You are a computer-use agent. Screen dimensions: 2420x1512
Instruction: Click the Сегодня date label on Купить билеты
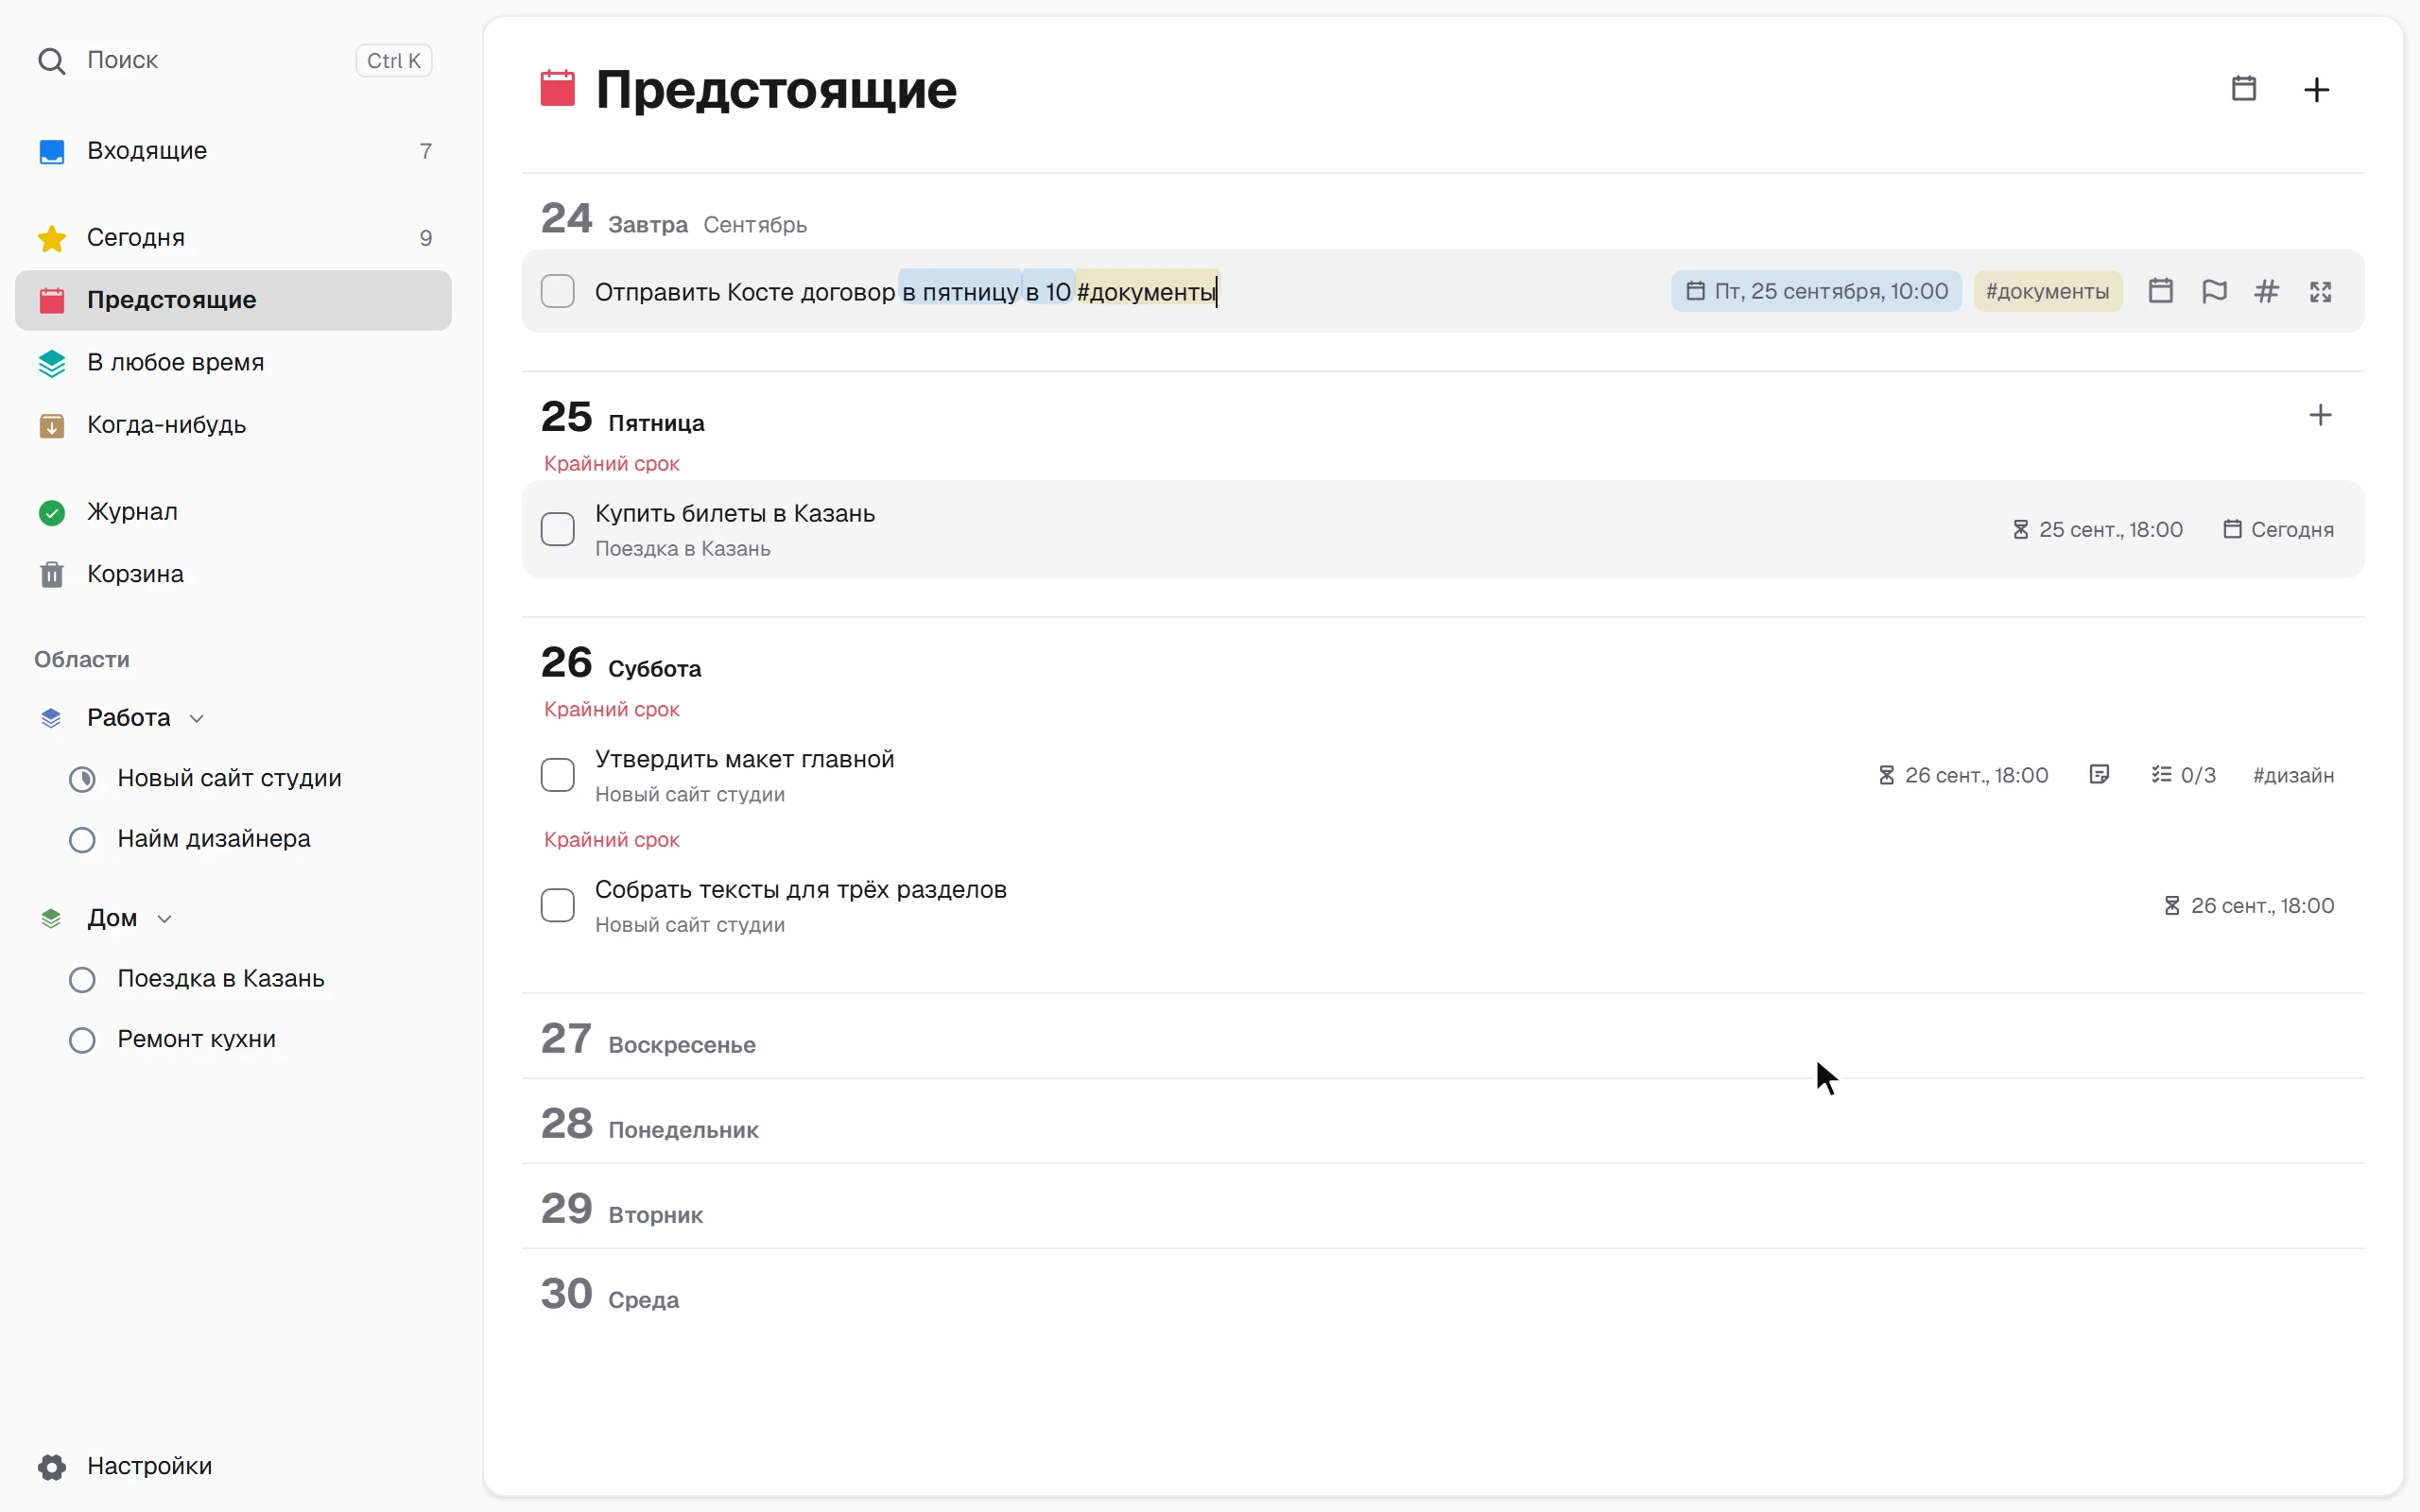pyautogui.click(x=2278, y=529)
